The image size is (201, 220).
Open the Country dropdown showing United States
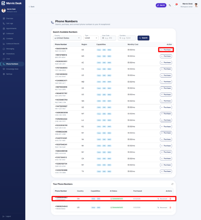click(x=67, y=38)
